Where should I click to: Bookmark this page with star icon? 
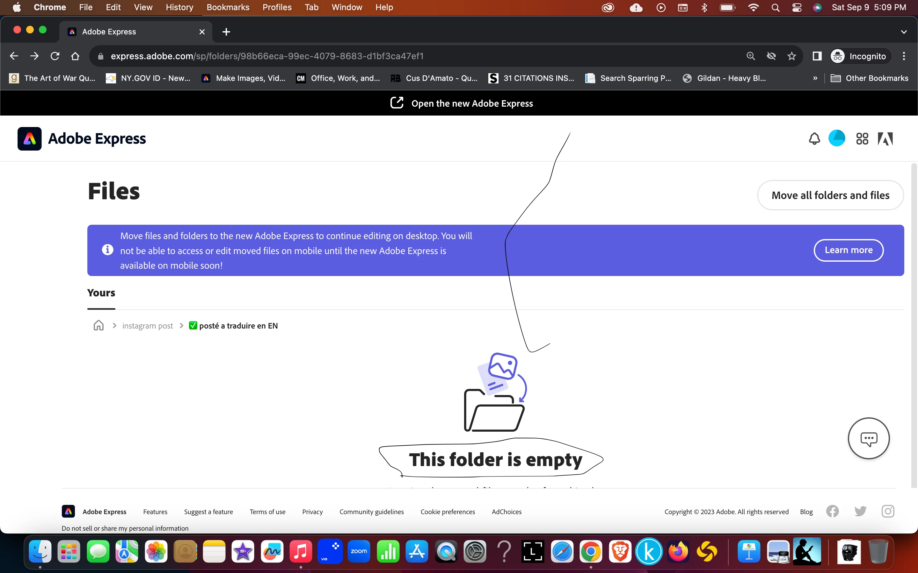(792, 56)
